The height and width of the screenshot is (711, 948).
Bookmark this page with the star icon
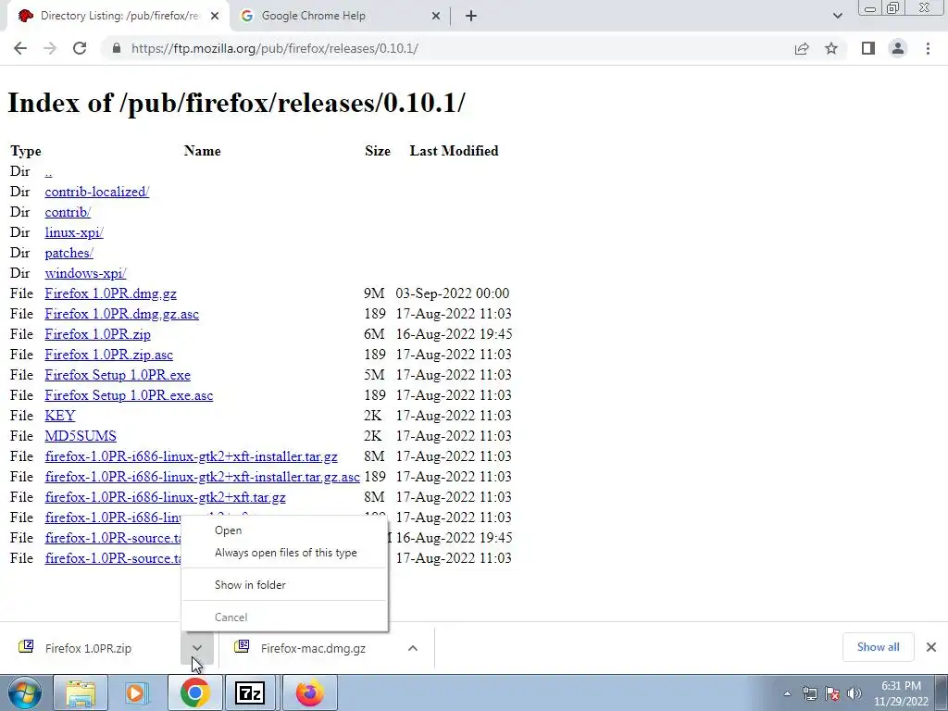click(x=831, y=48)
